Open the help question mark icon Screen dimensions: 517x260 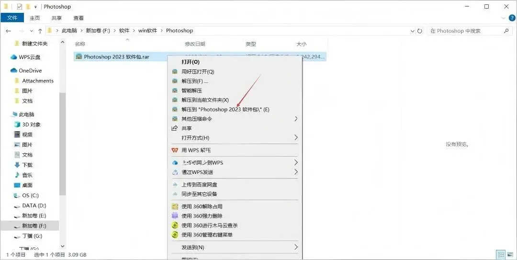512,18
